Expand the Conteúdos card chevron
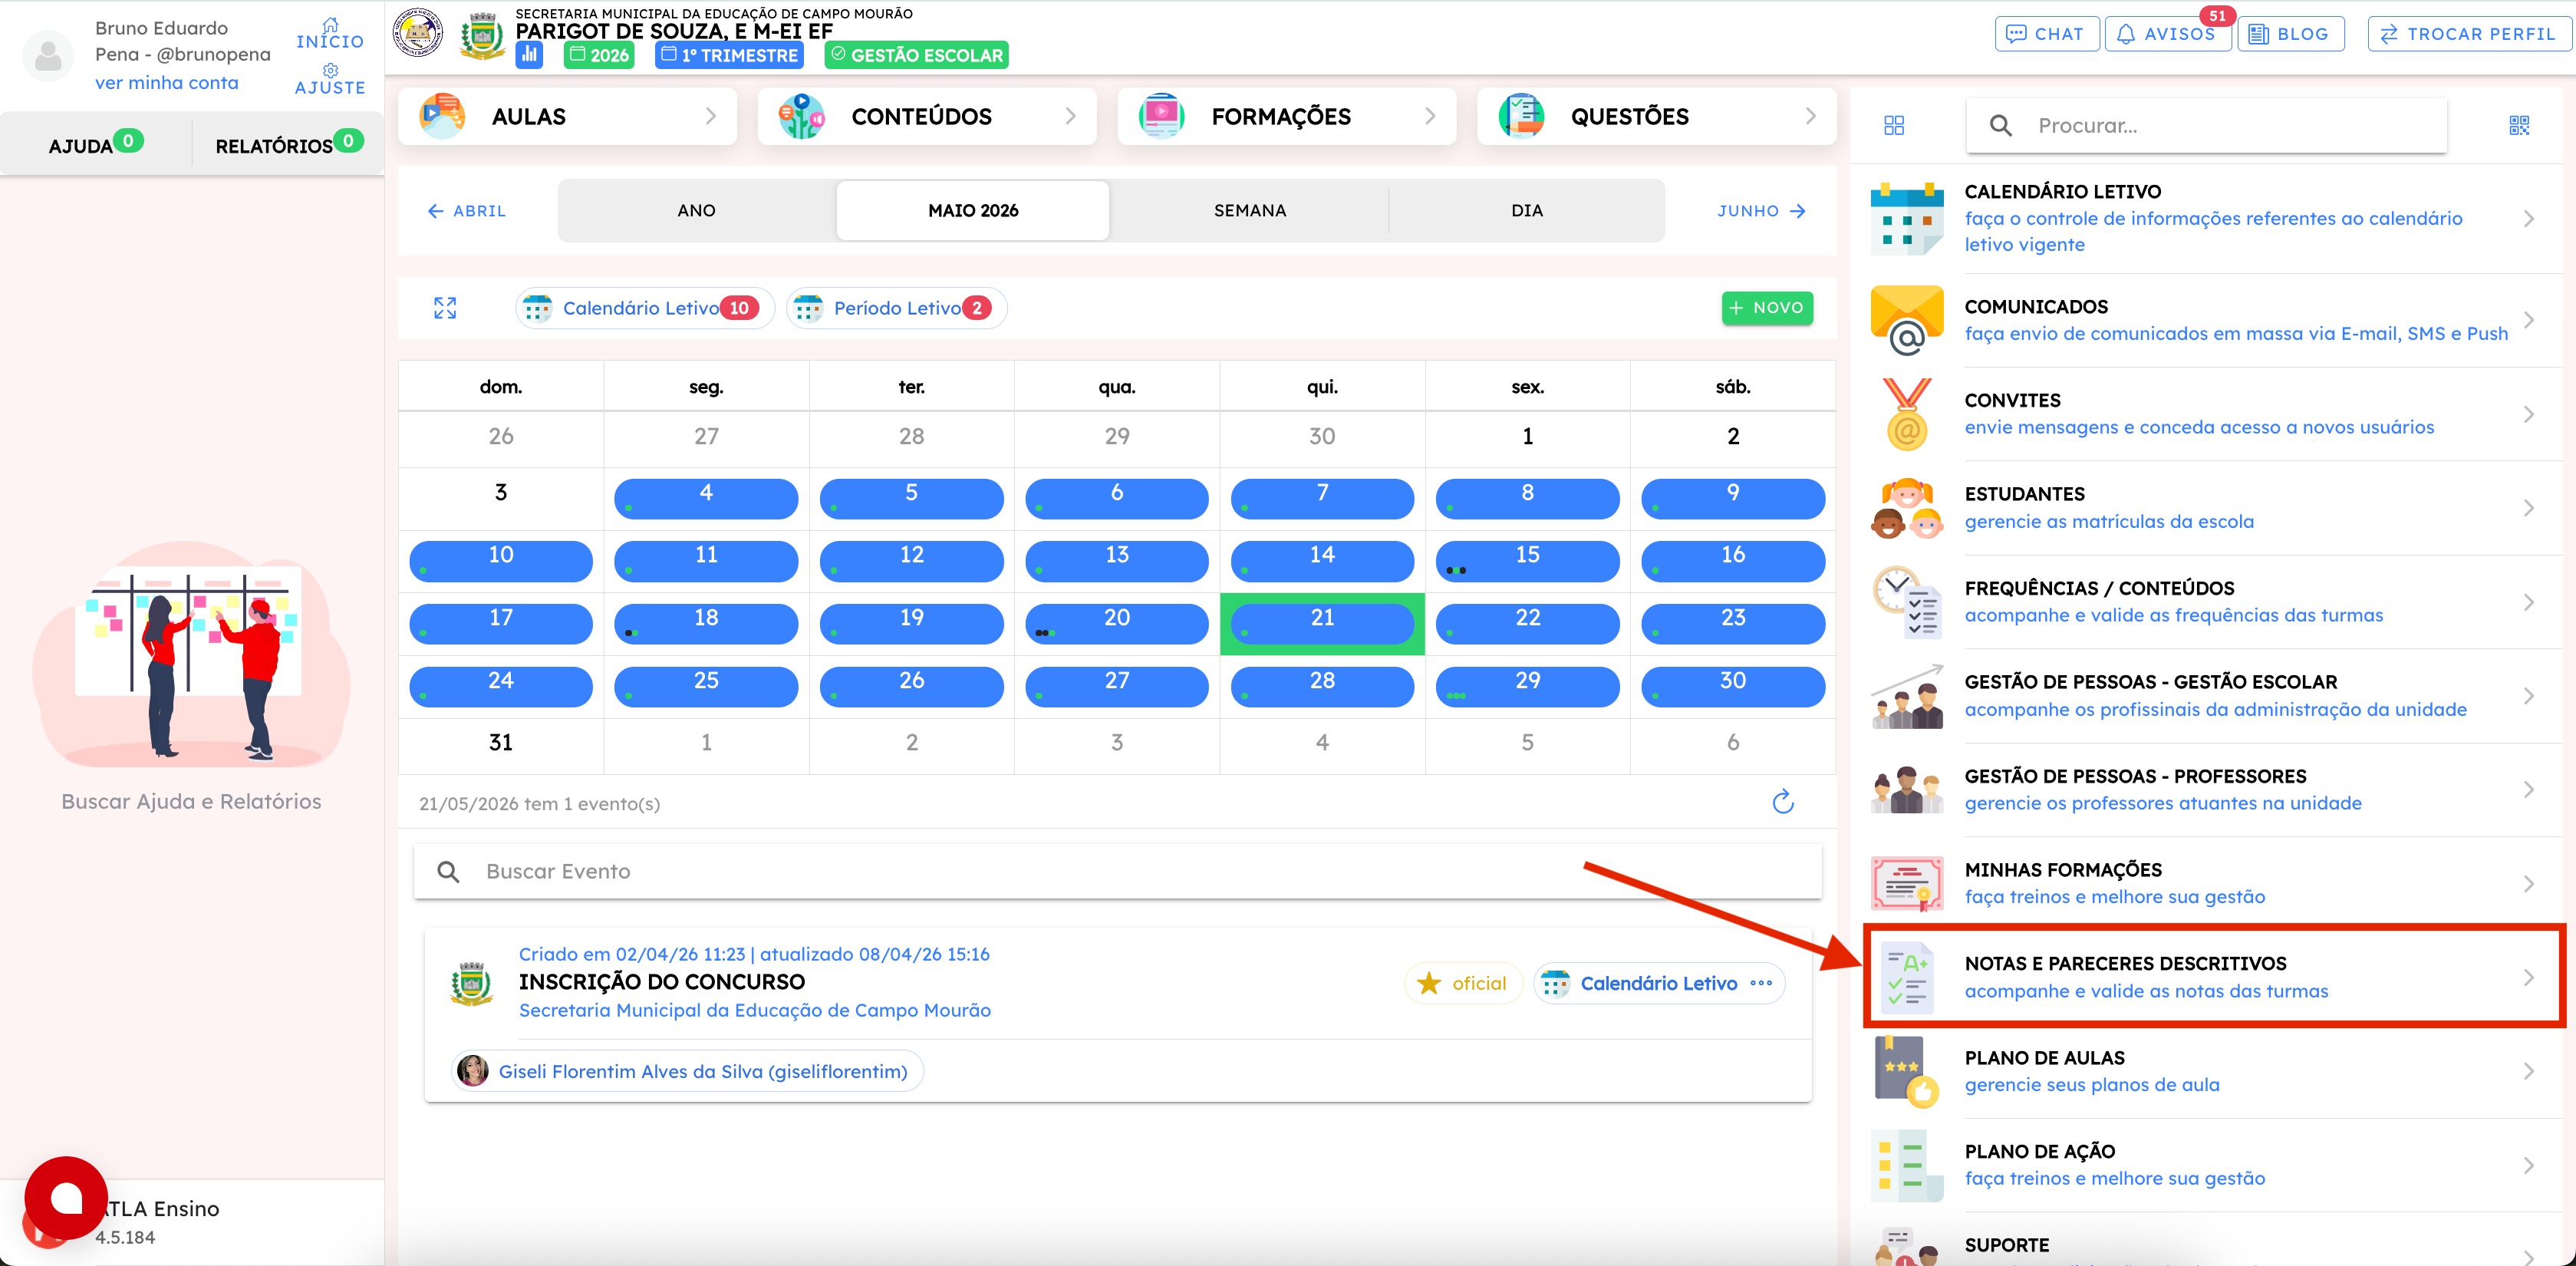The height and width of the screenshot is (1266, 2576). coord(1071,116)
